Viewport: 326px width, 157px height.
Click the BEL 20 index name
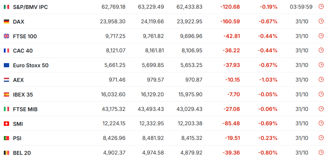tap(22, 153)
